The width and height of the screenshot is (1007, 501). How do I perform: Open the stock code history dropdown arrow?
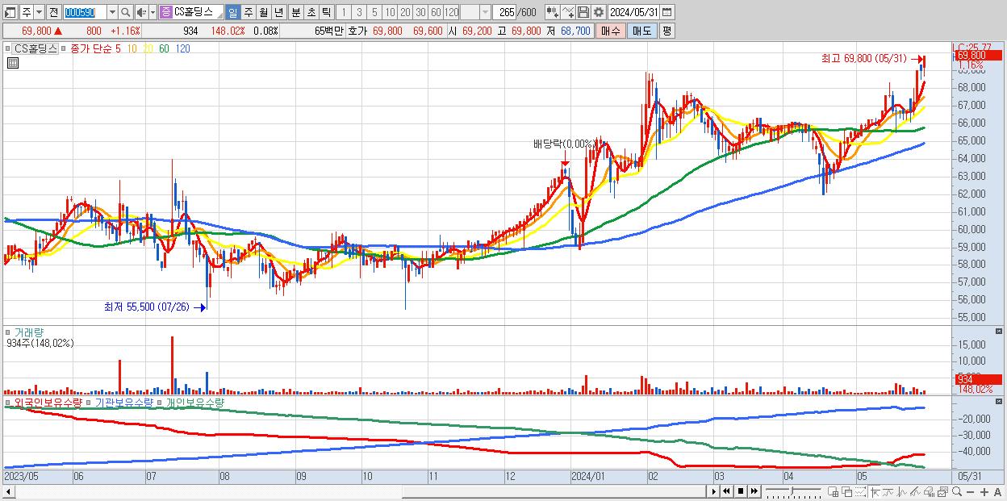(x=112, y=12)
